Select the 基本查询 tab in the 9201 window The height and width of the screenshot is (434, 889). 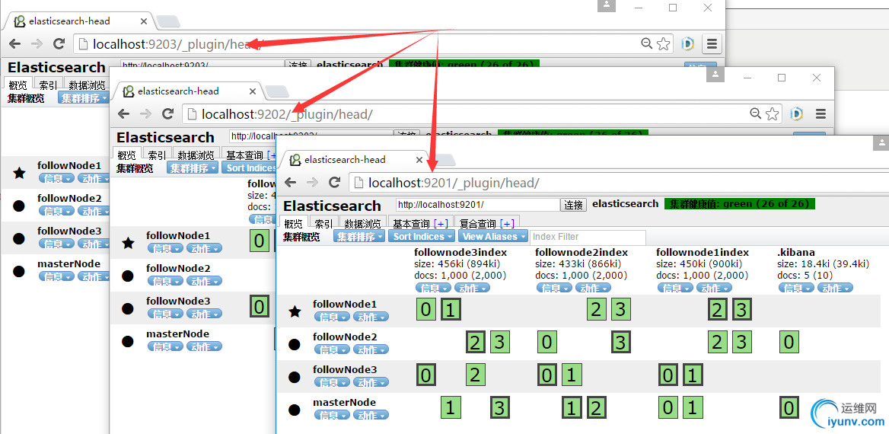click(x=421, y=223)
